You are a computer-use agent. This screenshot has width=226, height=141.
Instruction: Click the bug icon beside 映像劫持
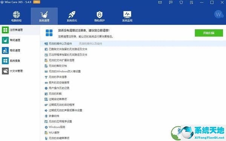coord(46,116)
